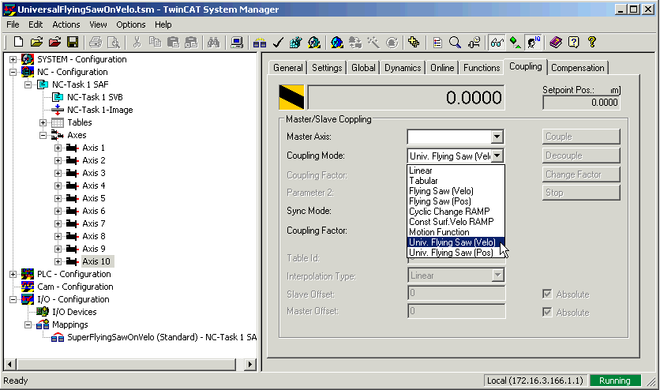The image size is (660, 390).
Task: Click the Decouple button
Action: pyautogui.click(x=581, y=156)
